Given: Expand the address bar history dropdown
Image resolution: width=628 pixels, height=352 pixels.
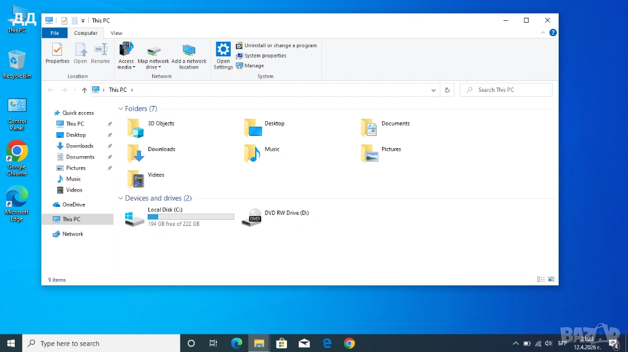Looking at the screenshot, I should tap(434, 90).
